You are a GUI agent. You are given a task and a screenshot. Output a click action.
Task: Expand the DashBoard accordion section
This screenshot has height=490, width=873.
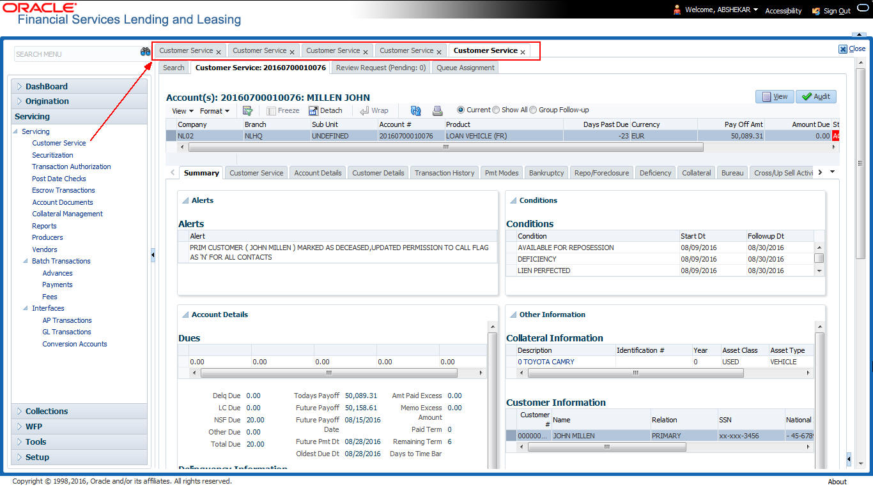pyautogui.click(x=79, y=86)
